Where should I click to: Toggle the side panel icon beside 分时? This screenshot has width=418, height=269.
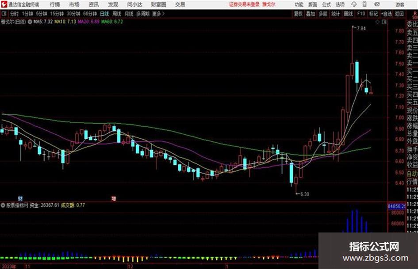[4, 14]
